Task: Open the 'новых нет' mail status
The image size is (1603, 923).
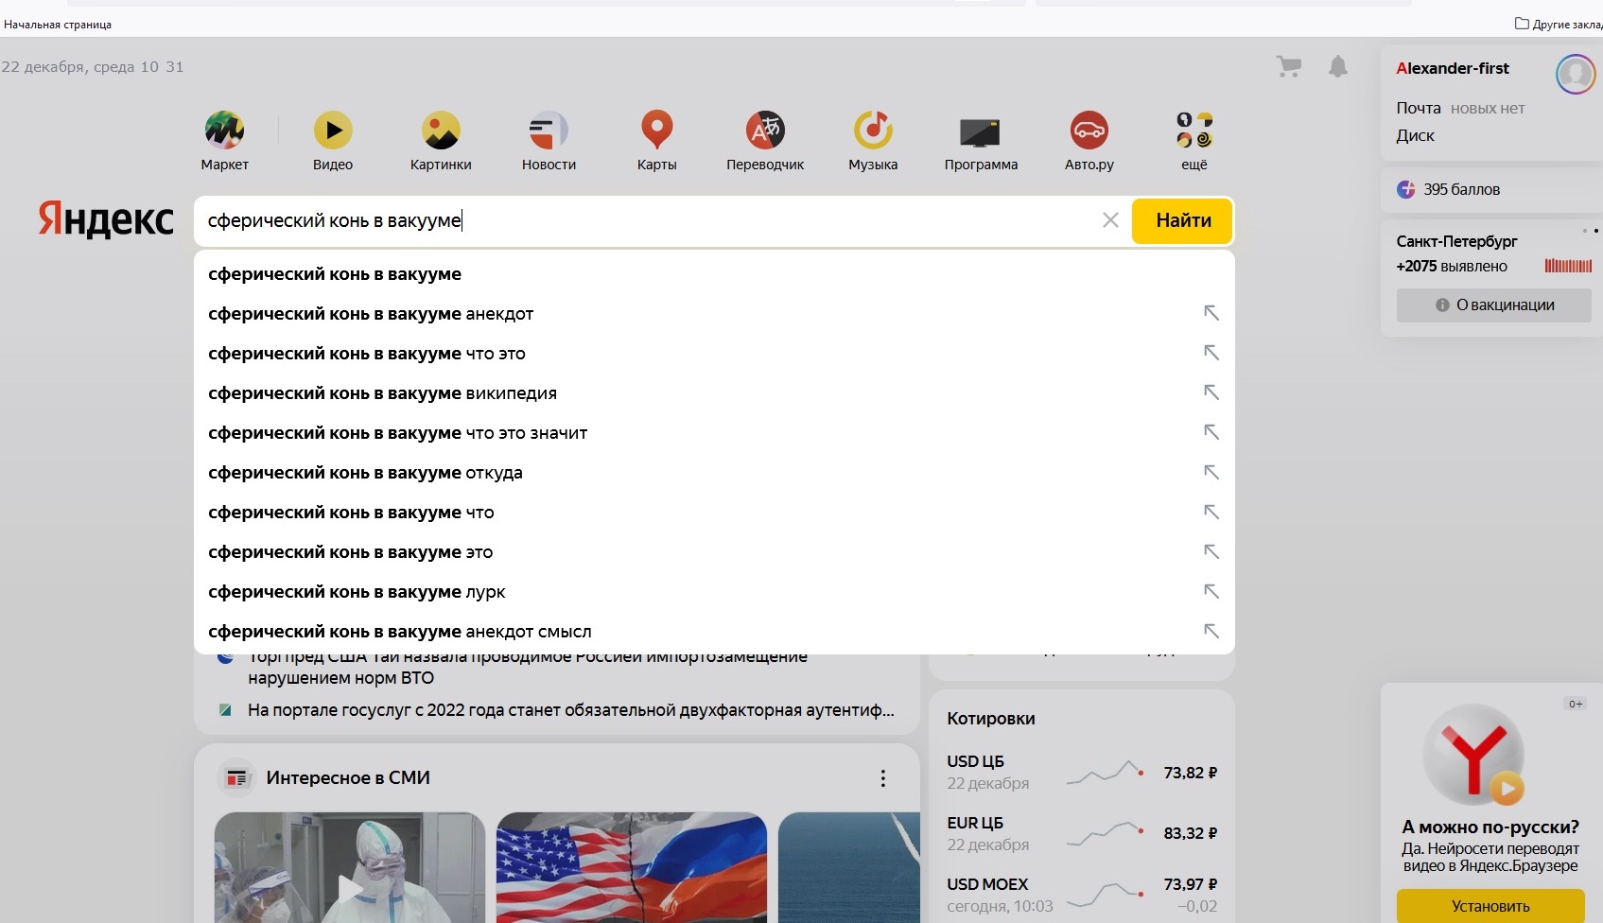Action: click(x=1488, y=108)
